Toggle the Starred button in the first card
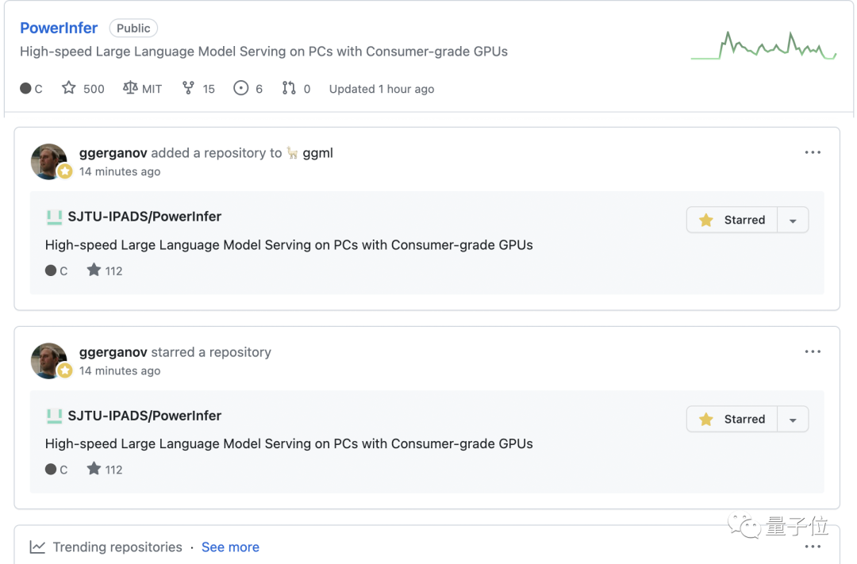Image resolution: width=857 pixels, height=564 pixels. (x=732, y=221)
